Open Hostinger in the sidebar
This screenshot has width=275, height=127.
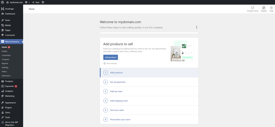pyautogui.click(x=10, y=9)
